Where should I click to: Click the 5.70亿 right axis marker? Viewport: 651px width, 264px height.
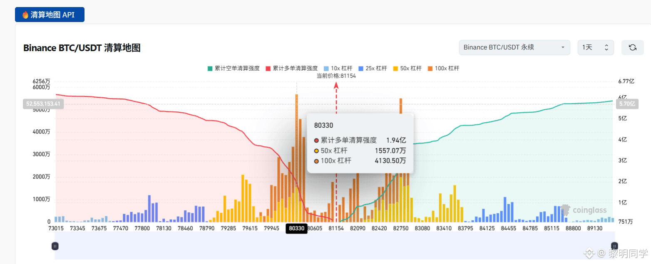tap(627, 104)
